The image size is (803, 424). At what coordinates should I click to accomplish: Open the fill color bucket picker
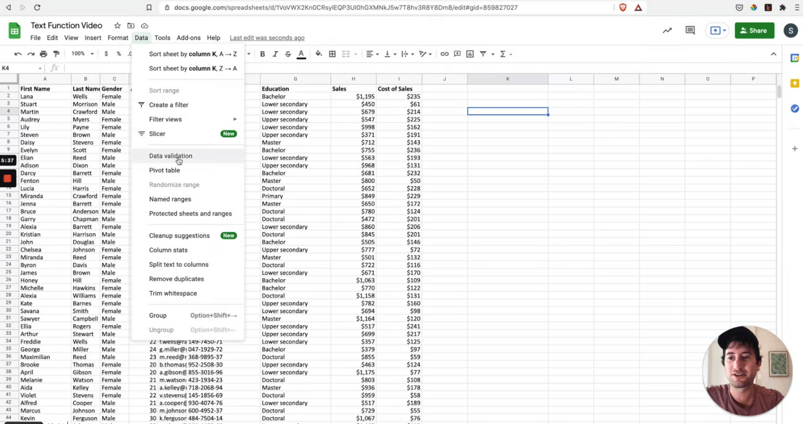(318, 54)
